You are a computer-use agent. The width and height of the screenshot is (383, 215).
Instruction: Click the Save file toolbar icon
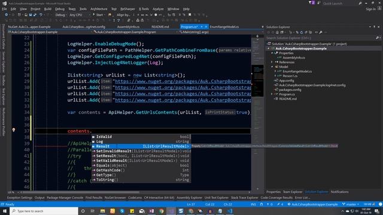(x=31, y=15)
